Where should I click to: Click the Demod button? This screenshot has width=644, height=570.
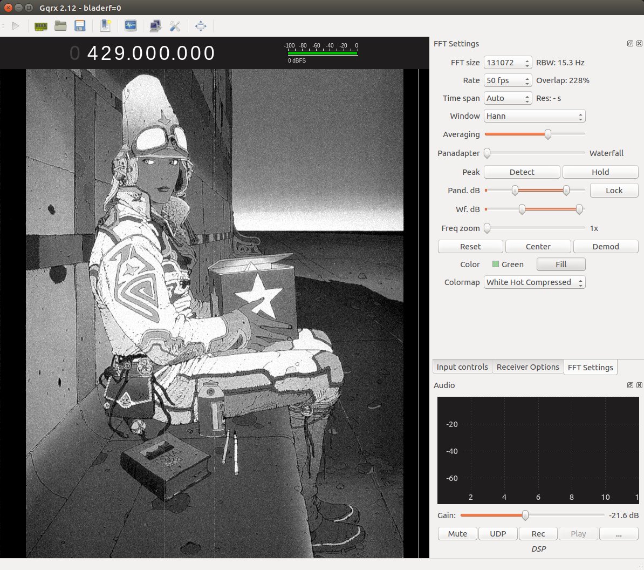pos(605,246)
